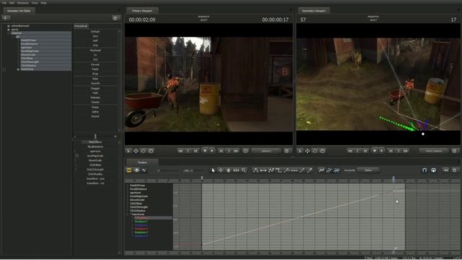The height and width of the screenshot is (260, 462).
Task: Toggle the first curve display icon
Action: [x=321, y=170]
